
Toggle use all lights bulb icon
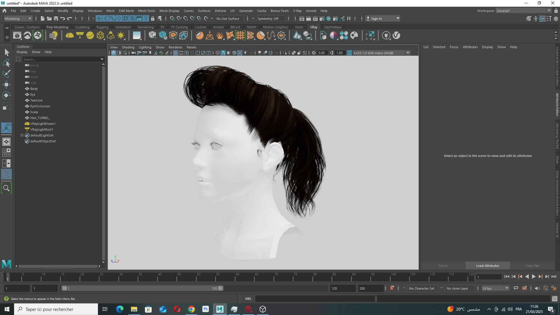[245, 53]
